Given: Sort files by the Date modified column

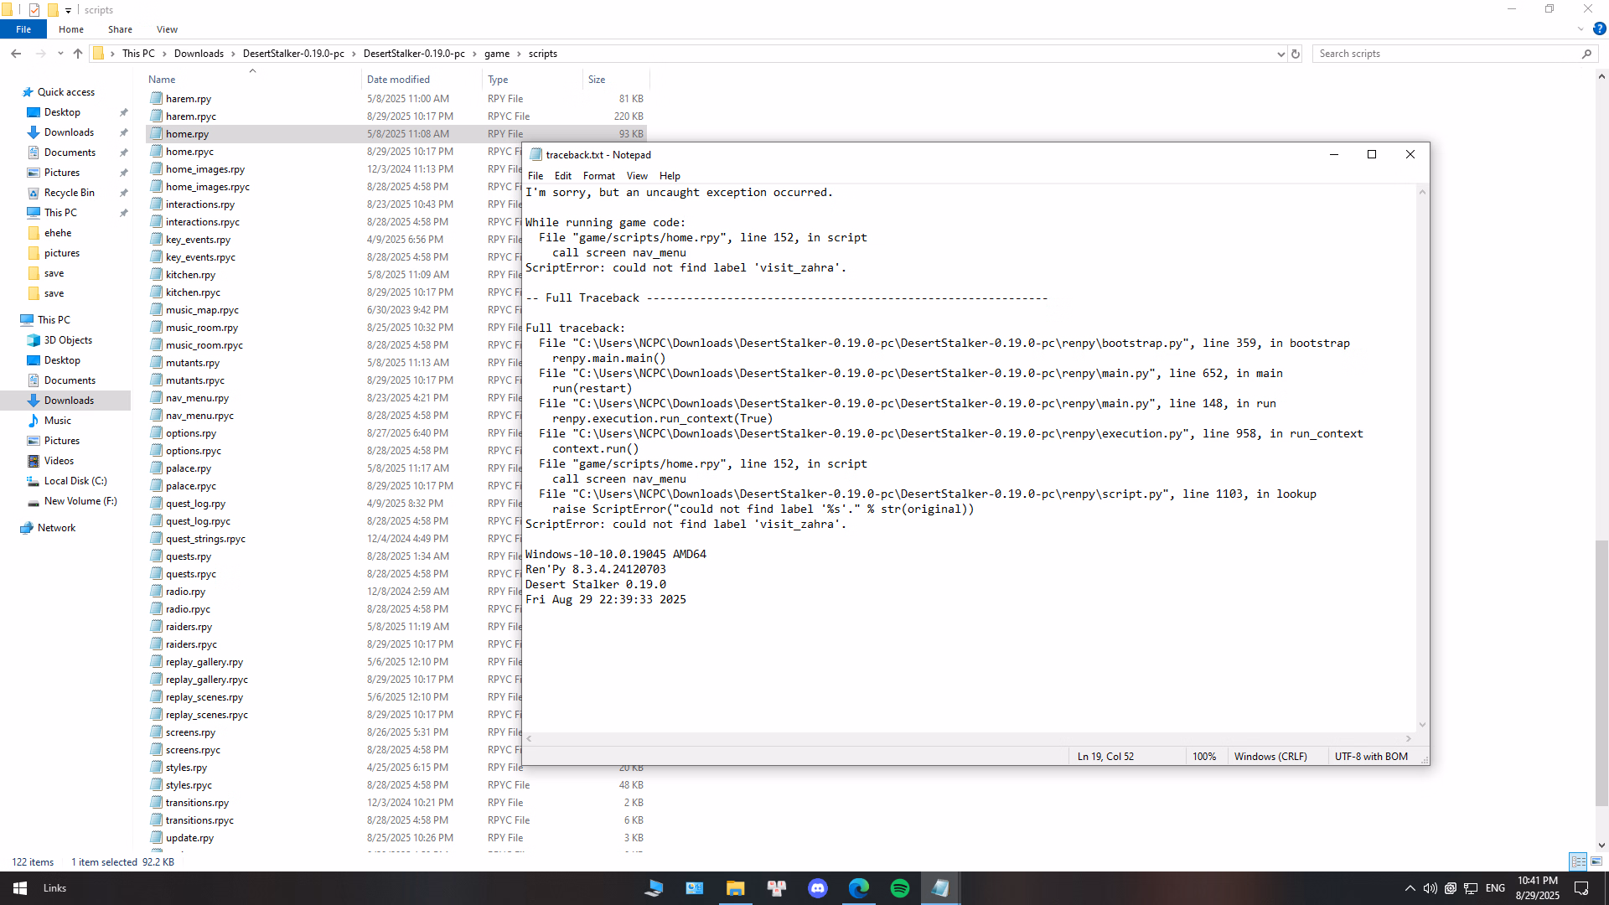Looking at the screenshot, I should (x=398, y=80).
